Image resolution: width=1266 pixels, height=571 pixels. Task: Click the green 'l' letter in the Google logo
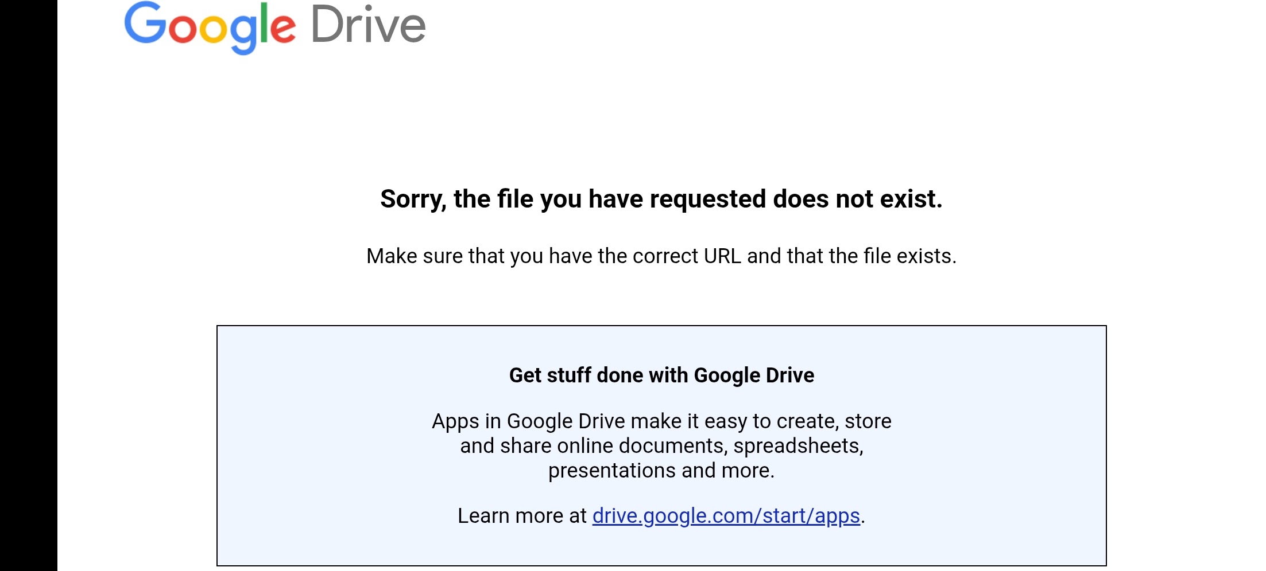coord(264,23)
